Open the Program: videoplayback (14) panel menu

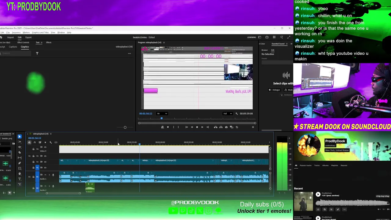164,42
